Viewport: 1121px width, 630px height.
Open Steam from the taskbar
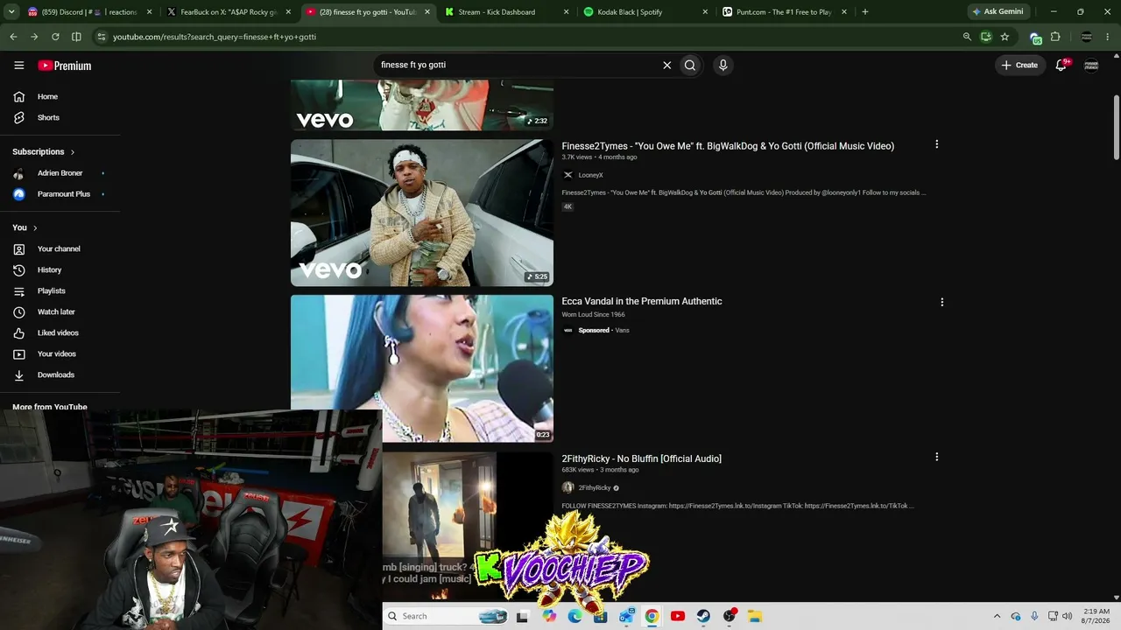tap(703, 616)
